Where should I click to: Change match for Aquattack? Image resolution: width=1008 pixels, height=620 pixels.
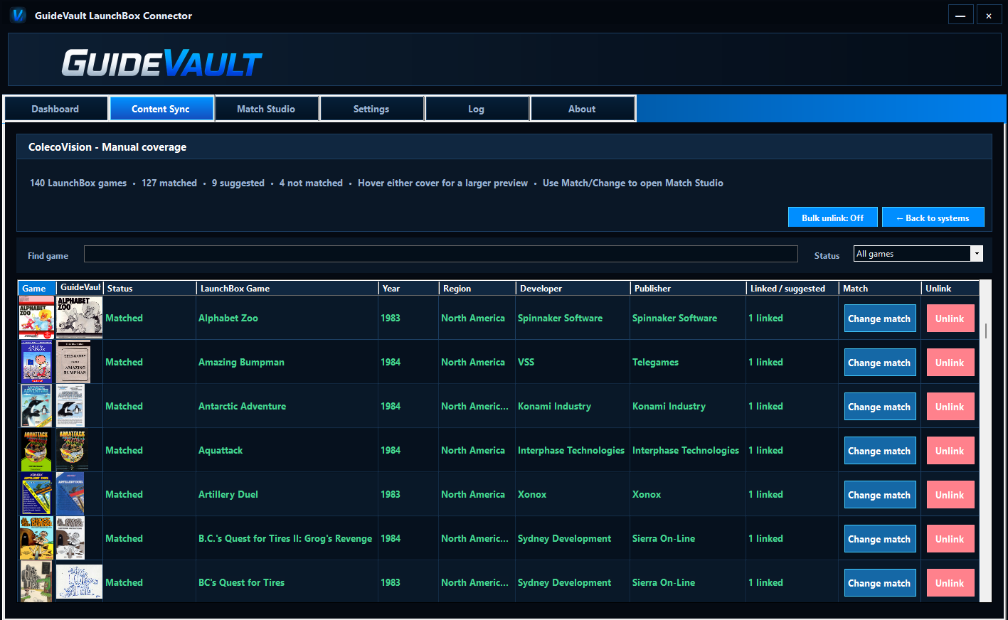pos(879,451)
